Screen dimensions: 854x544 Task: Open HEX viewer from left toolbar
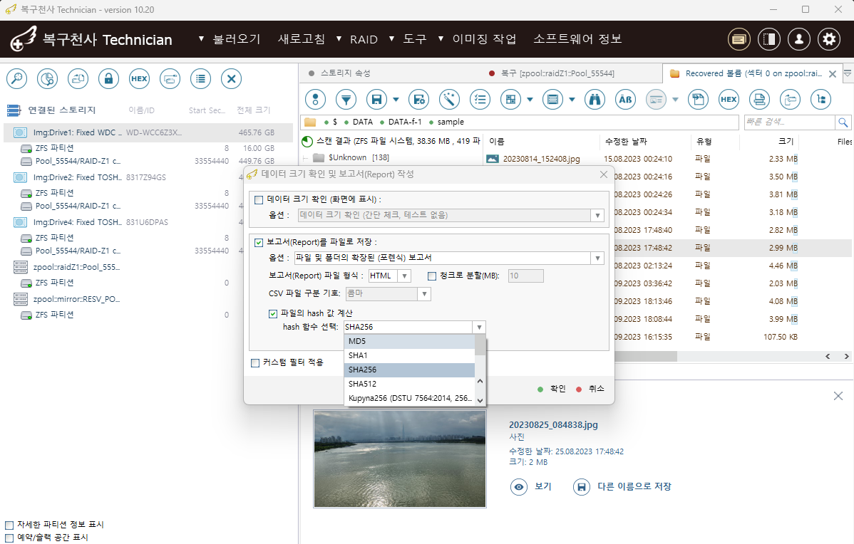140,79
